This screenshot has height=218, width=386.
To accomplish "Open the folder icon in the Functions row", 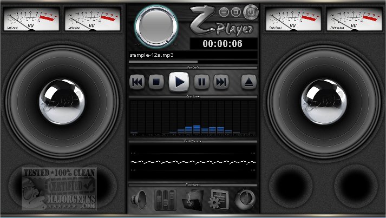I will (192, 200).
